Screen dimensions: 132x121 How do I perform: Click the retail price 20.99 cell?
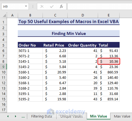(55, 72)
